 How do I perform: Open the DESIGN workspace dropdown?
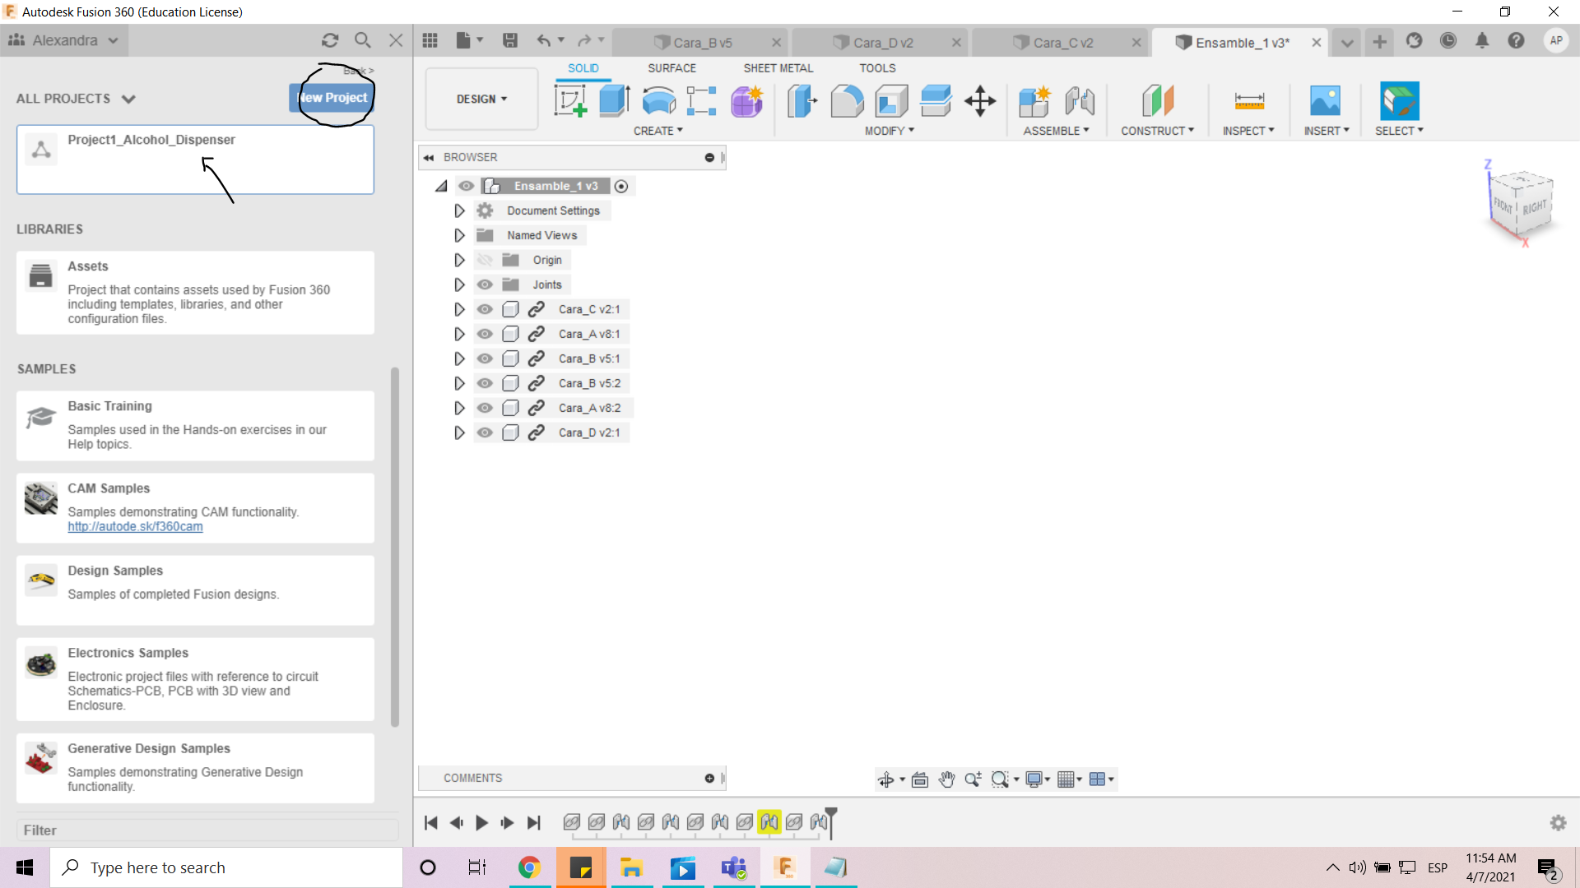[481, 99]
